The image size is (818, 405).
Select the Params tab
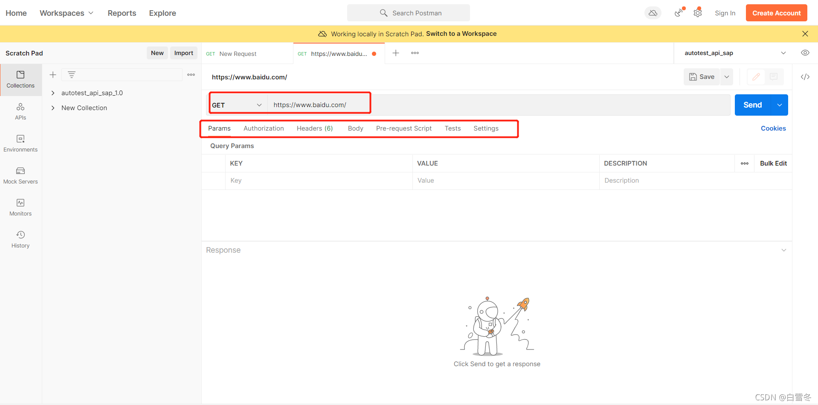tap(219, 128)
